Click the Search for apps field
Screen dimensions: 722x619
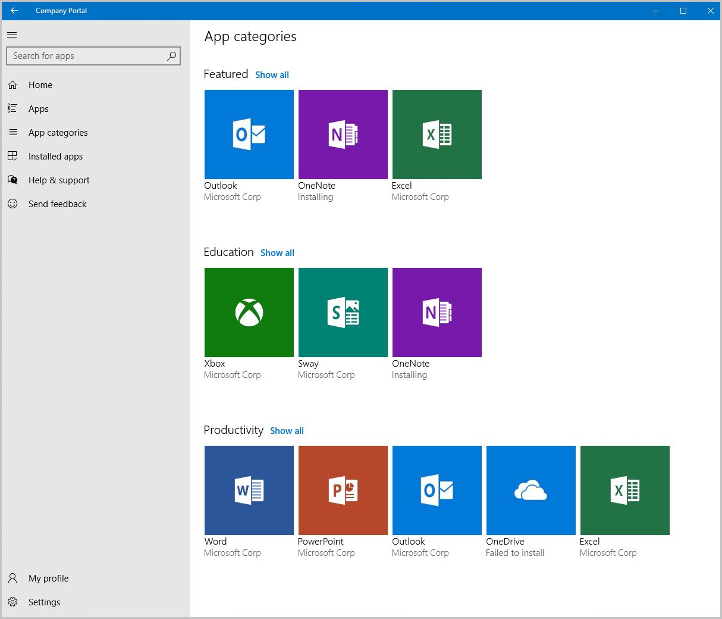coord(86,56)
